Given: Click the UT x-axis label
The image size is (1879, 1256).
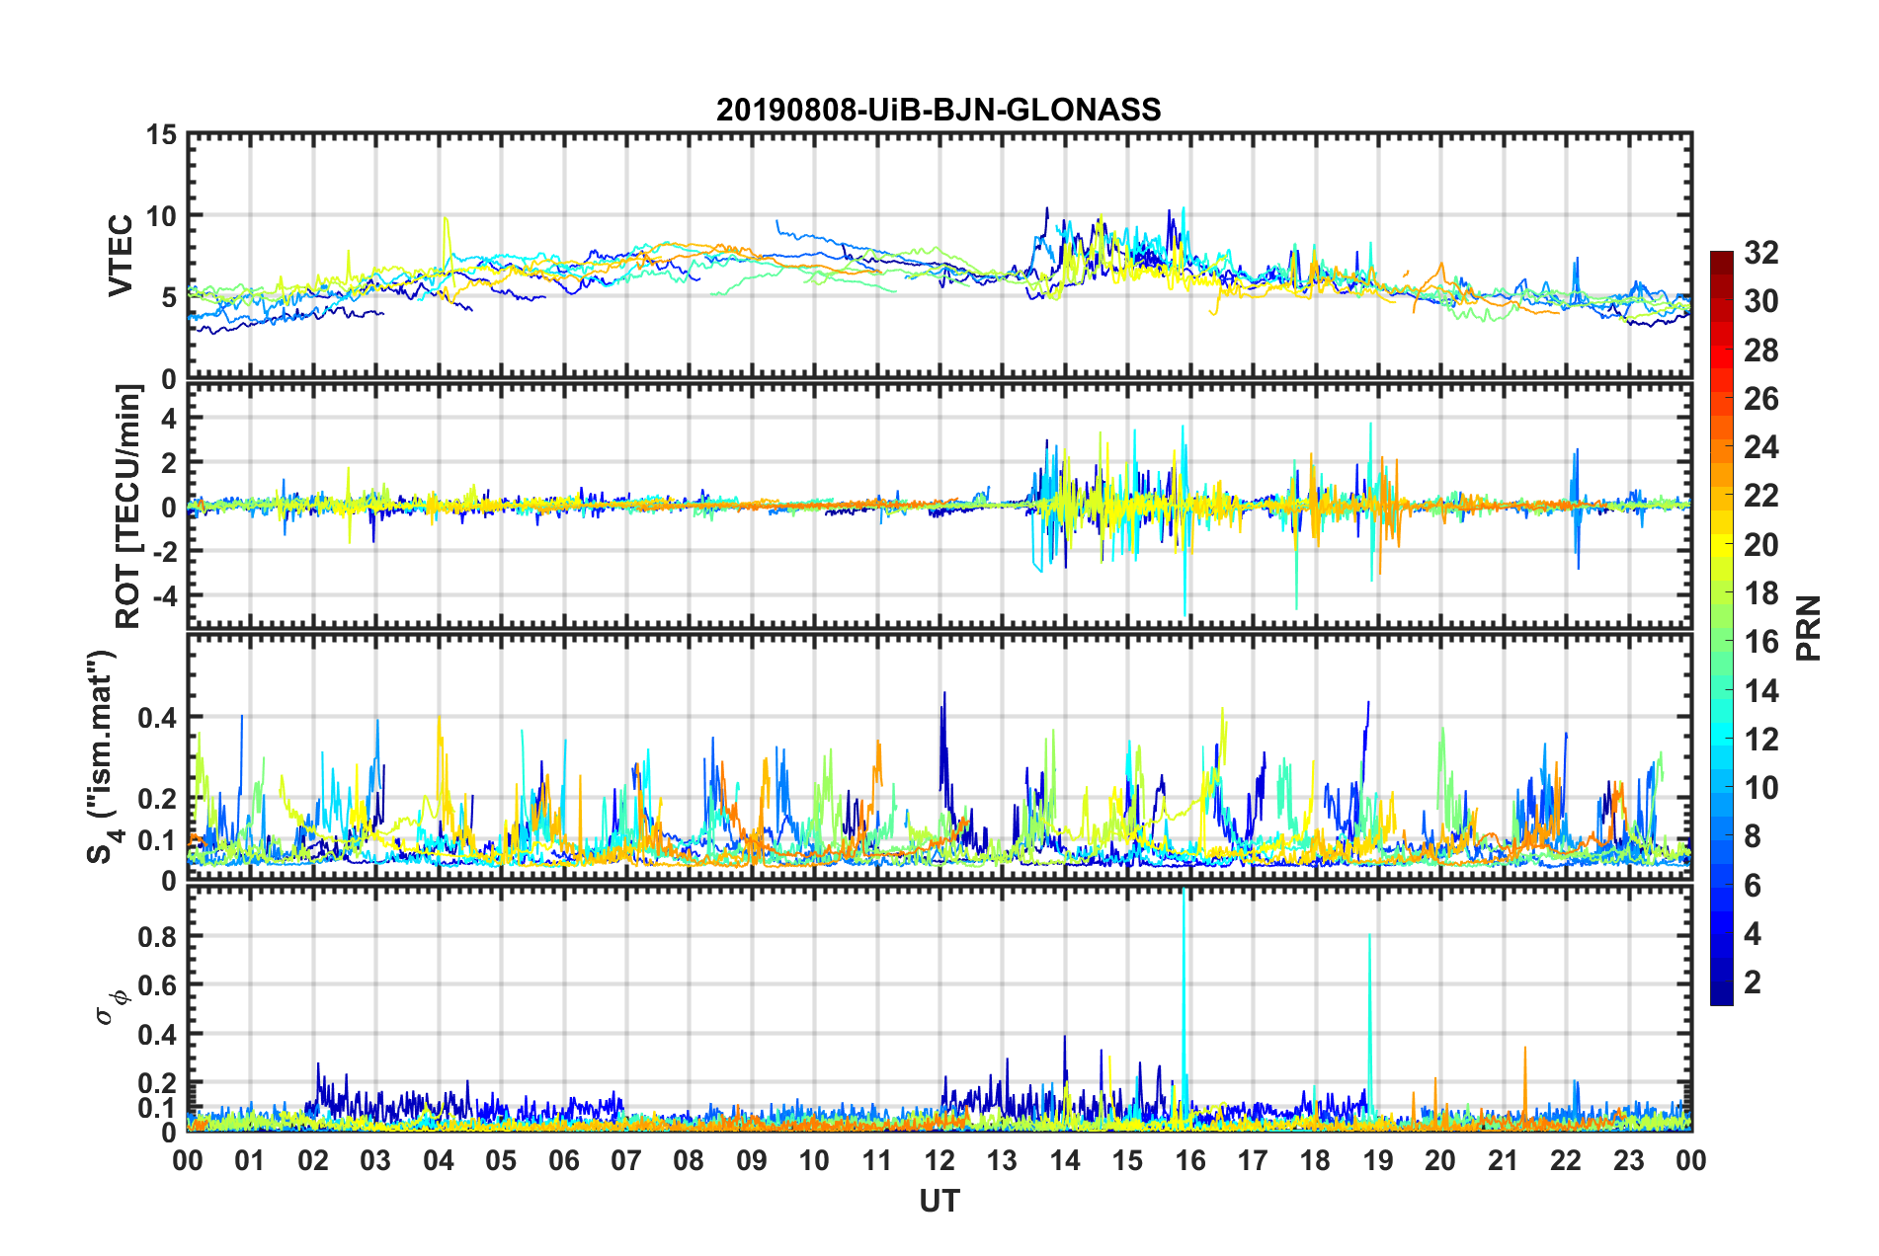Looking at the screenshot, I should (x=939, y=1201).
